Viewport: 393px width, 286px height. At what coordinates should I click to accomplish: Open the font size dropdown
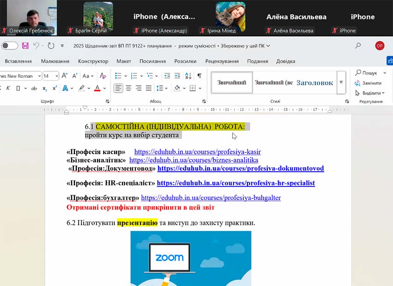click(x=56, y=76)
